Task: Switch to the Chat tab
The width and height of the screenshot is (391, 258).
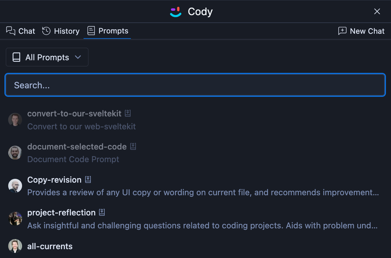Action: (x=20, y=31)
